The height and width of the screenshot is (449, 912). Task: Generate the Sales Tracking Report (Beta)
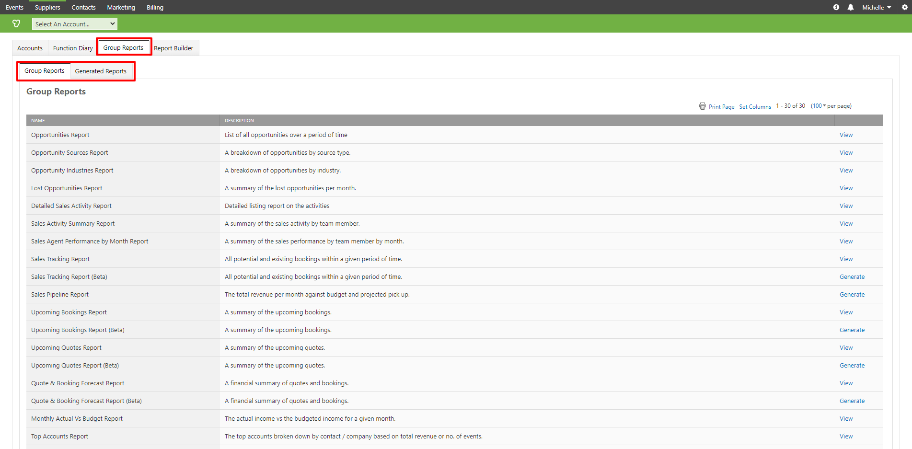pyautogui.click(x=852, y=277)
